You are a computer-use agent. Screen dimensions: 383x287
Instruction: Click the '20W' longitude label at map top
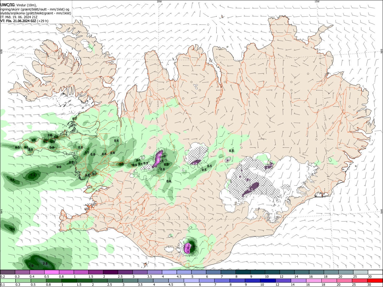pos(159,1)
